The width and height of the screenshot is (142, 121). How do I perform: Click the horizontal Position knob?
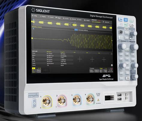pyautogui.click(x=135, y=66)
